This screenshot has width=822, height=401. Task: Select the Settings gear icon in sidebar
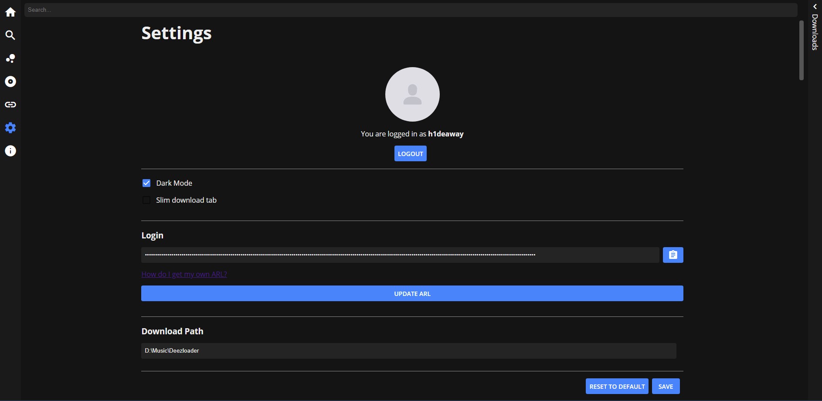coord(10,128)
